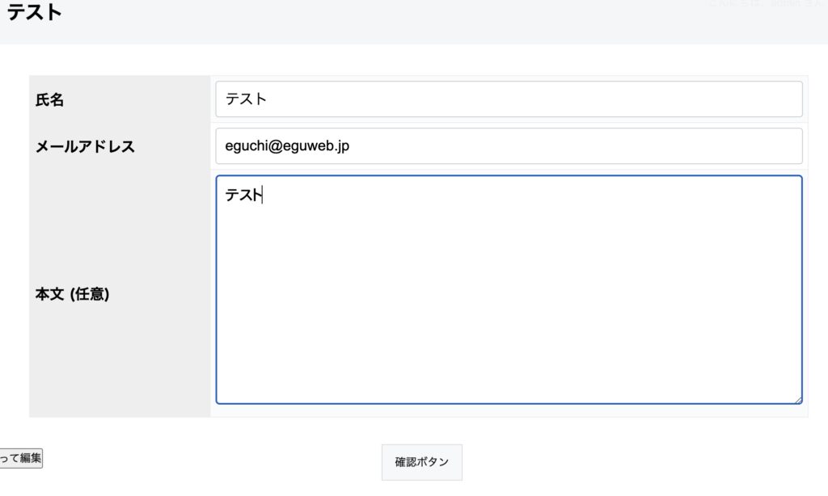Click the メールアドレス field label
Screen dimensions: 828x496
click(85, 147)
